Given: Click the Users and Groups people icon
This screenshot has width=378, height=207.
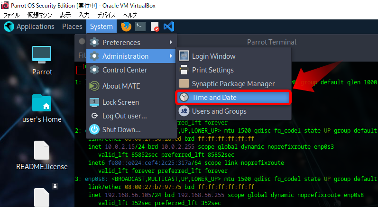Looking at the screenshot, I should click(184, 111).
